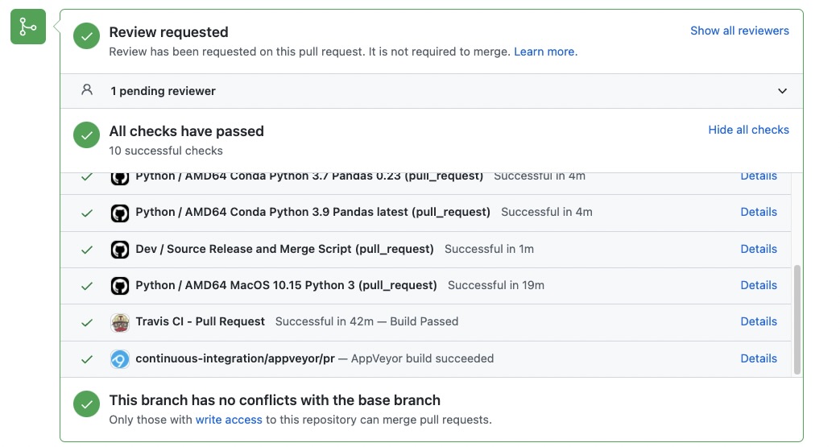Open Show all reviewers link

click(739, 31)
